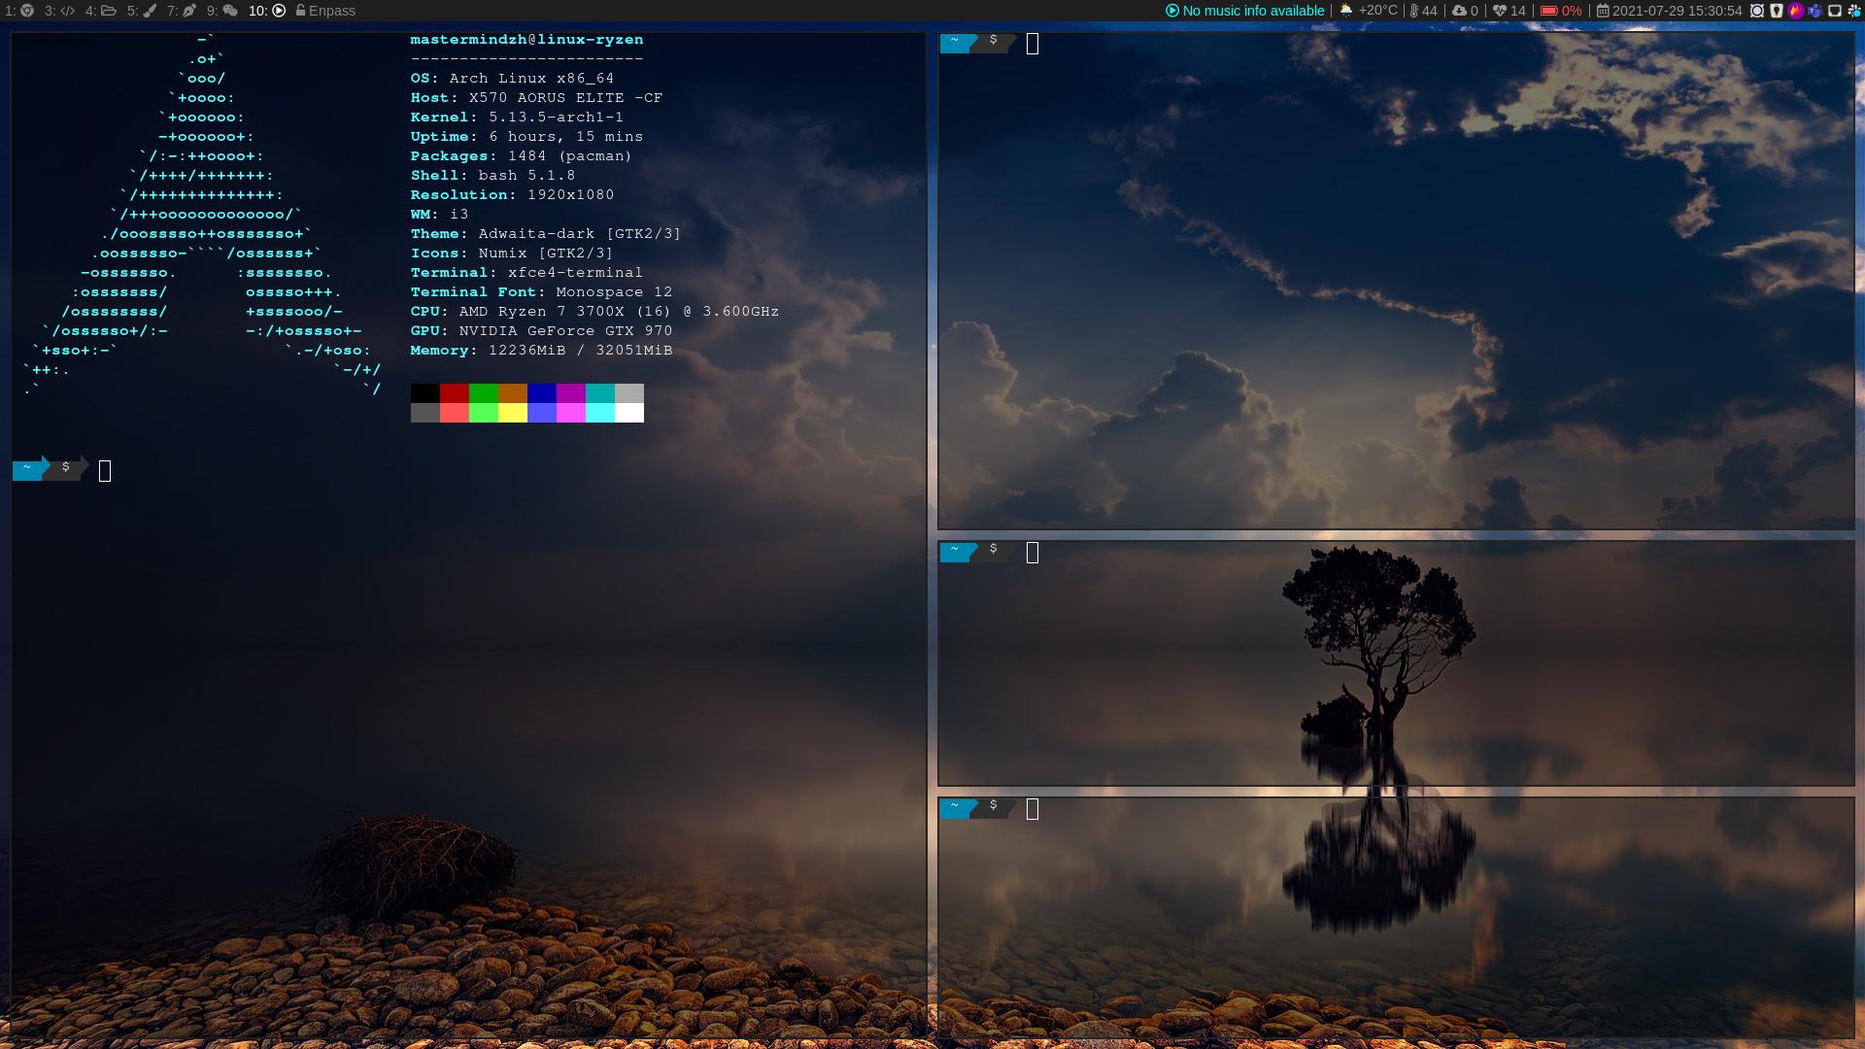Click the 'Terminal: xfce4-terminal' line

point(526,273)
